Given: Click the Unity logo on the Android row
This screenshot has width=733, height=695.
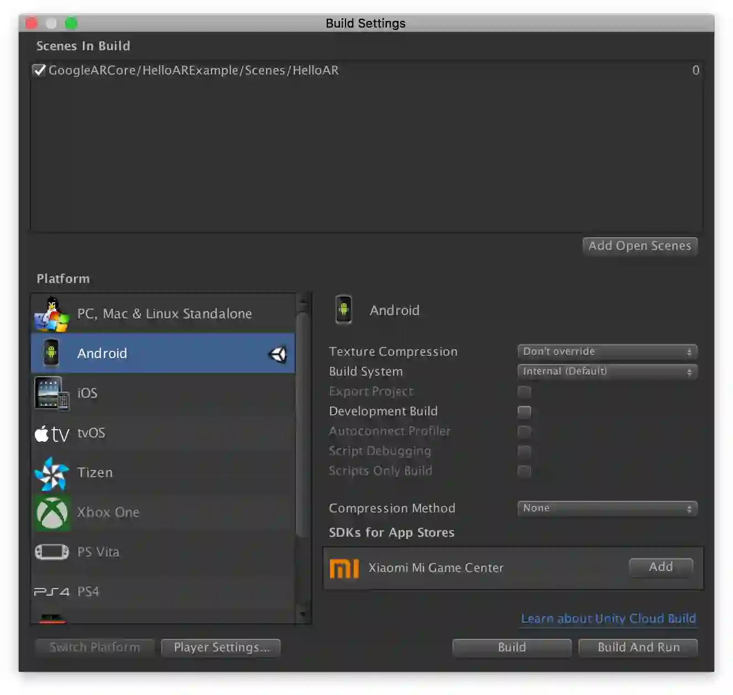Looking at the screenshot, I should [278, 354].
